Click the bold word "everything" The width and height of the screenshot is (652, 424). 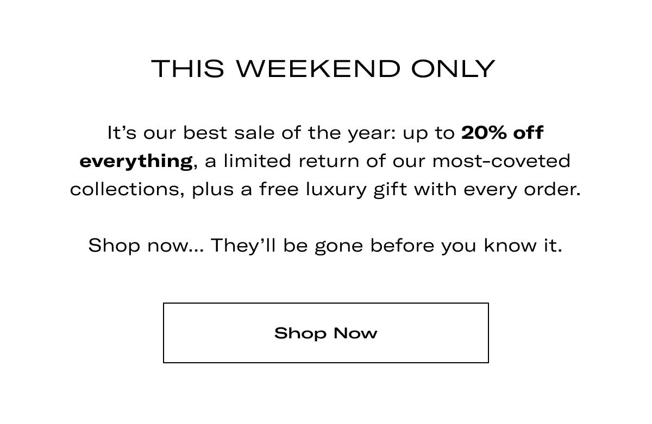(x=136, y=161)
